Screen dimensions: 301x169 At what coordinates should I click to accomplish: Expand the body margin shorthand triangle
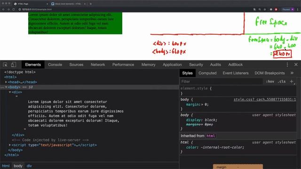pos(202,105)
